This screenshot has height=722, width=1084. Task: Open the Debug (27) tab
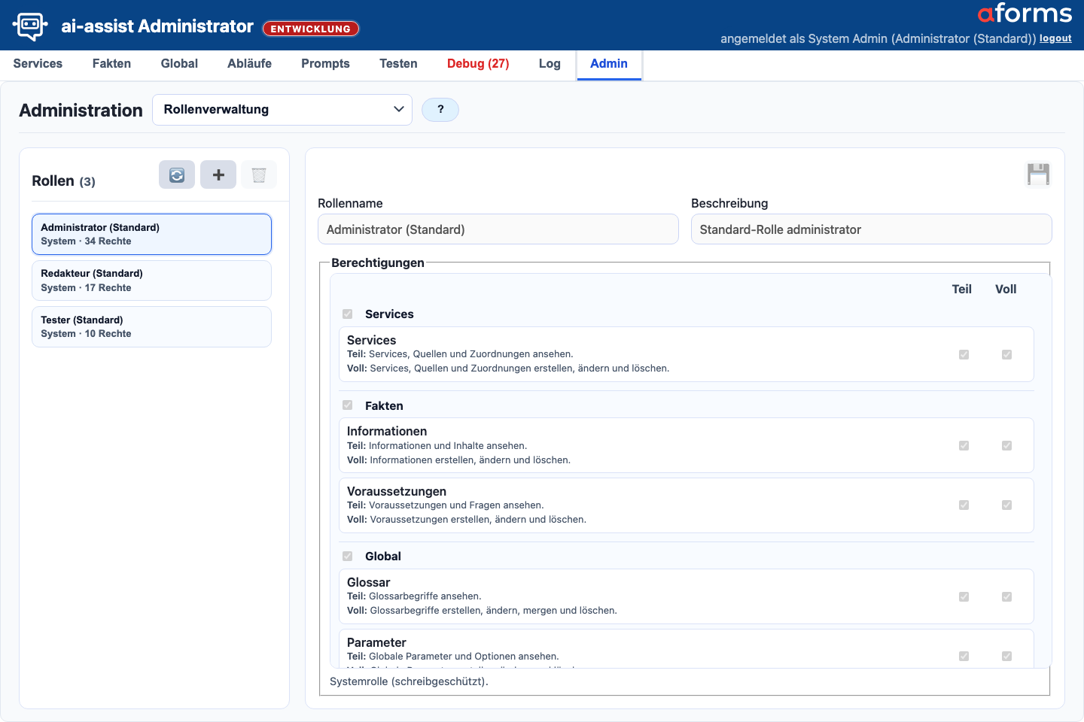[x=478, y=64]
